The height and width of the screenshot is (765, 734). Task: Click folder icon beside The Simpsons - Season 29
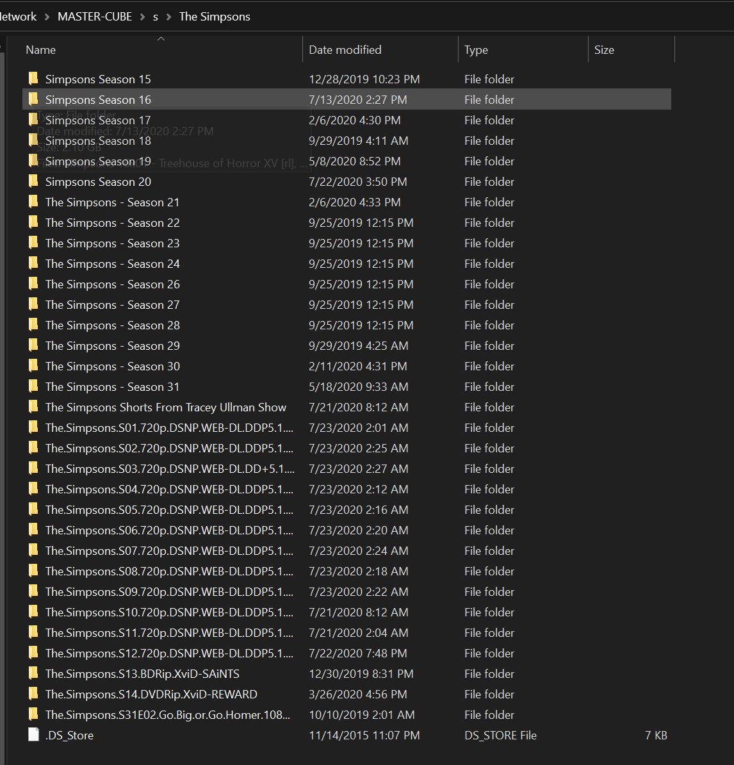(33, 345)
